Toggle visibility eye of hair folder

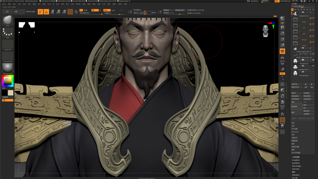point(313,30)
